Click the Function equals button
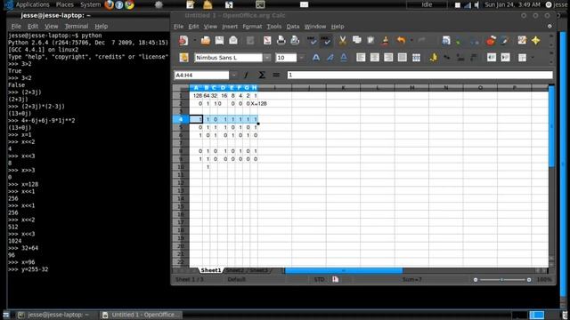Screen dimensions: 570x320 [276, 75]
